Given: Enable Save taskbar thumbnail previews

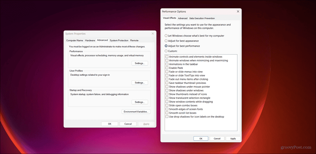Looking at the screenshot, I should coord(167,83).
